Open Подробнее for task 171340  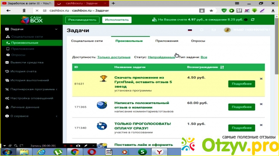coord(242,128)
